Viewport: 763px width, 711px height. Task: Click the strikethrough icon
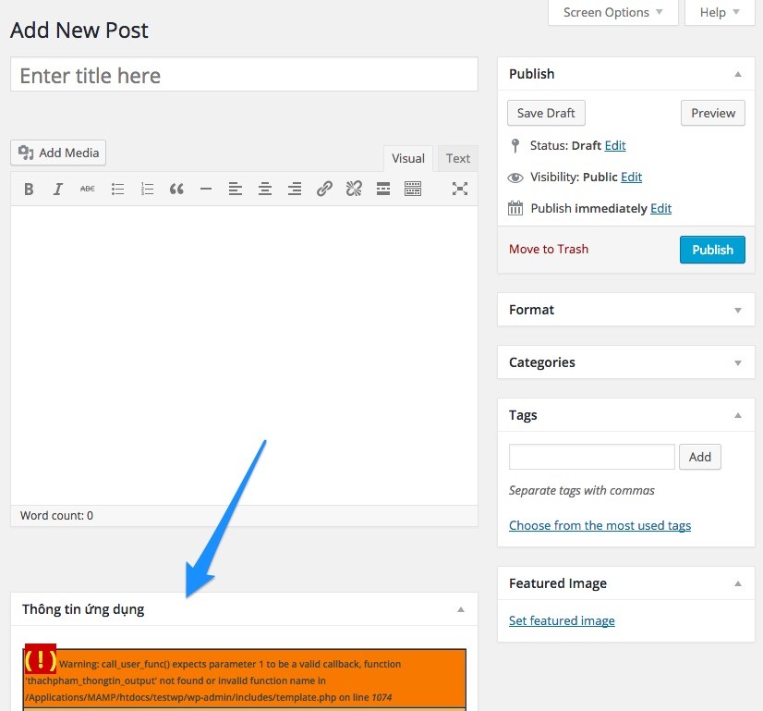pos(88,189)
